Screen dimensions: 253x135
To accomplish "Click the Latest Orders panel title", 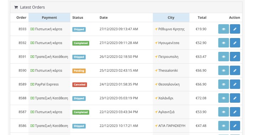I will (32, 7).
